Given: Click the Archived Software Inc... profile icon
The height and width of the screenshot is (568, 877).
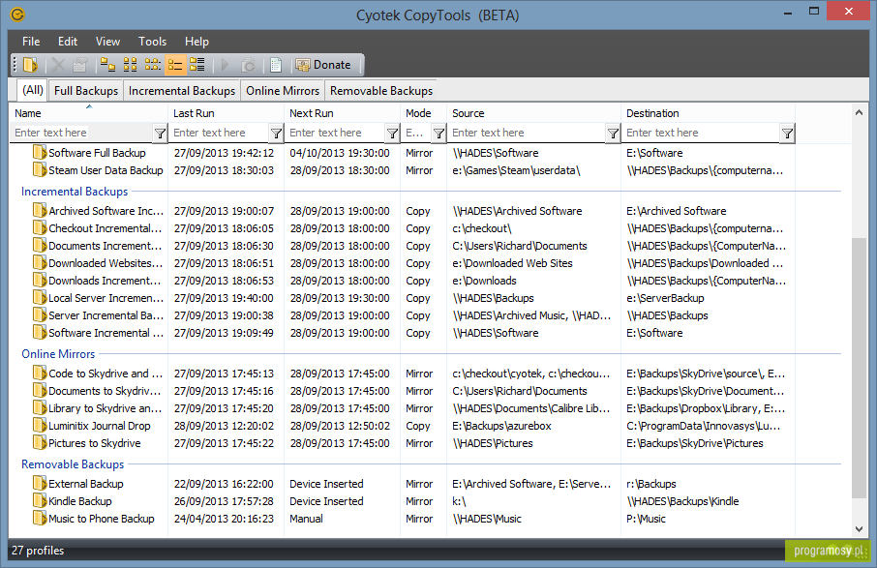Looking at the screenshot, I should click(39, 210).
